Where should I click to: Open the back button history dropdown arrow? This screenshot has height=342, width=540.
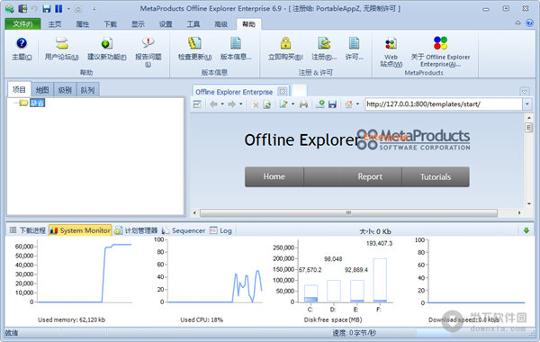[x=222, y=104]
